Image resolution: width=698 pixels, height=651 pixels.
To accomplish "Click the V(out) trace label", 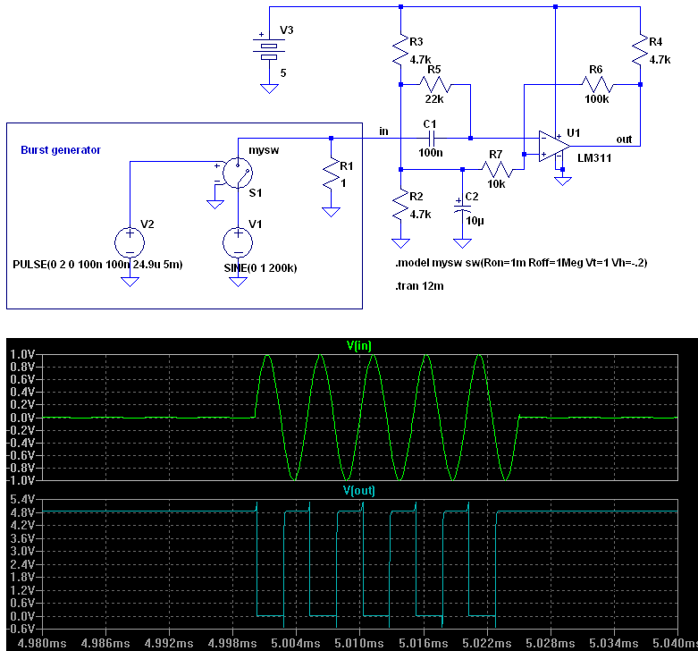I will click(x=358, y=490).
